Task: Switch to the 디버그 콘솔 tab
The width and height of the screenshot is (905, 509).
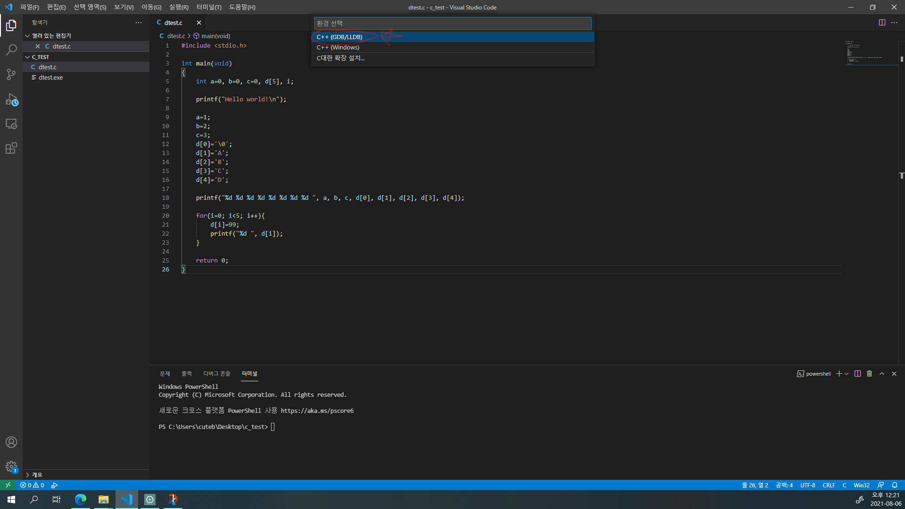Action: 216,374
